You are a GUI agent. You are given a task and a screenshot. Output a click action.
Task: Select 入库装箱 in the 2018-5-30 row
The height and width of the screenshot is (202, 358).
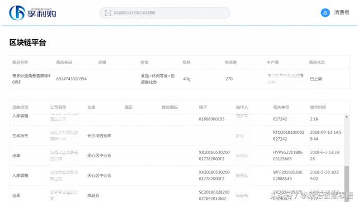(20, 176)
